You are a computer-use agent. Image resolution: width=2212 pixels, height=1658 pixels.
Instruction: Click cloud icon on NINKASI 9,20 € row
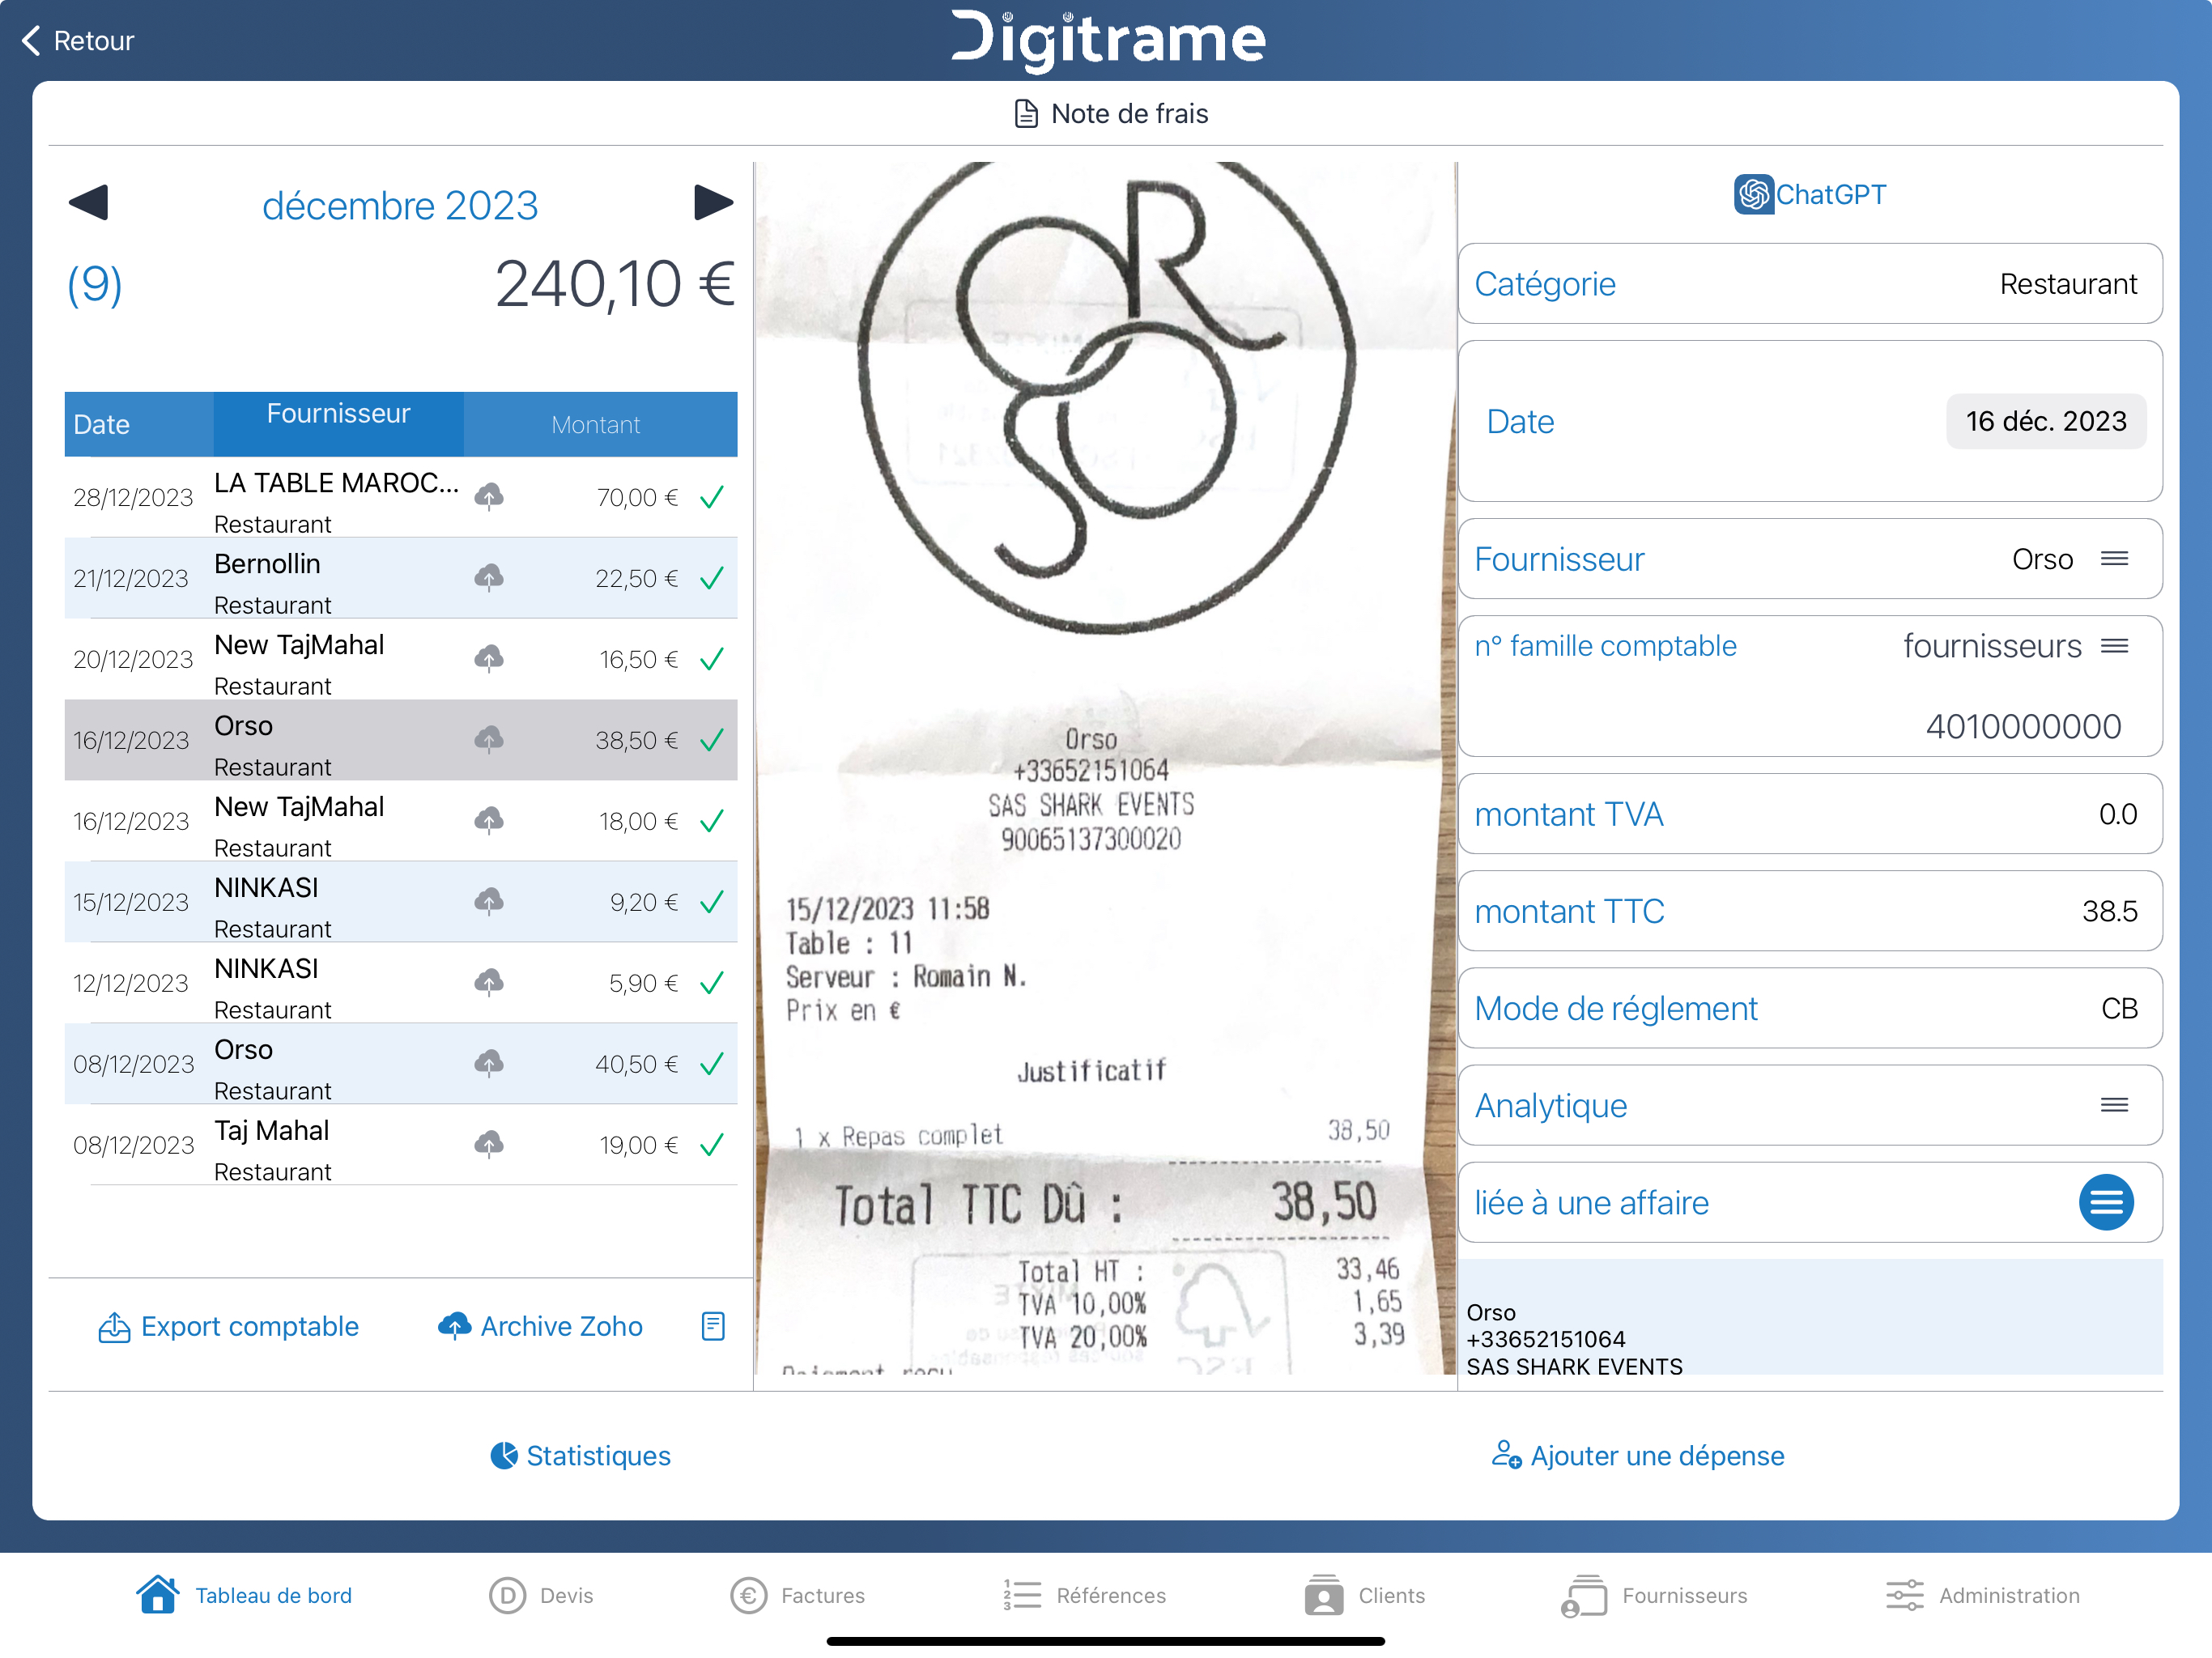(489, 902)
